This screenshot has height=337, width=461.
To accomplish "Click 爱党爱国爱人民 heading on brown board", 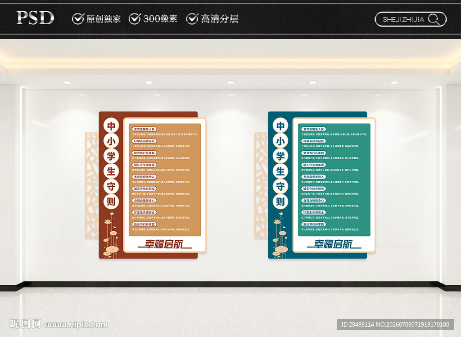I will click(x=144, y=129).
